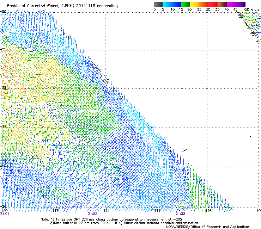The image size is (261, 229).
Task: Click the '-108' longitude label
Action: pos(207,211)
